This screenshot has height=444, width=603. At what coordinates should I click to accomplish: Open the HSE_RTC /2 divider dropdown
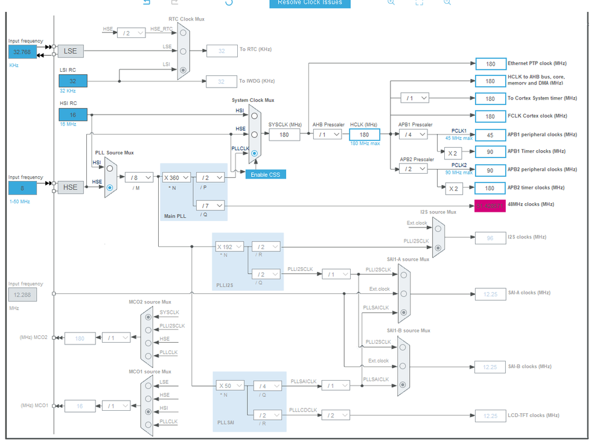click(x=131, y=33)
